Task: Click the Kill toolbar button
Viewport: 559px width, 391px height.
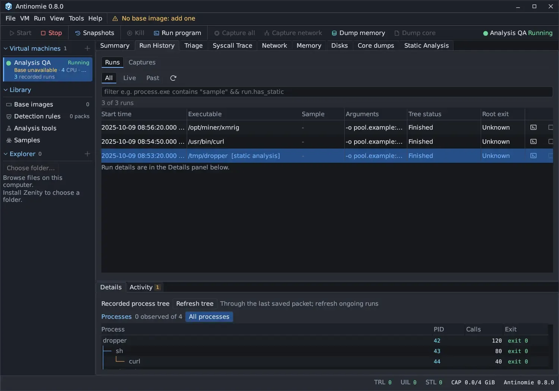Action: (136, 33)
